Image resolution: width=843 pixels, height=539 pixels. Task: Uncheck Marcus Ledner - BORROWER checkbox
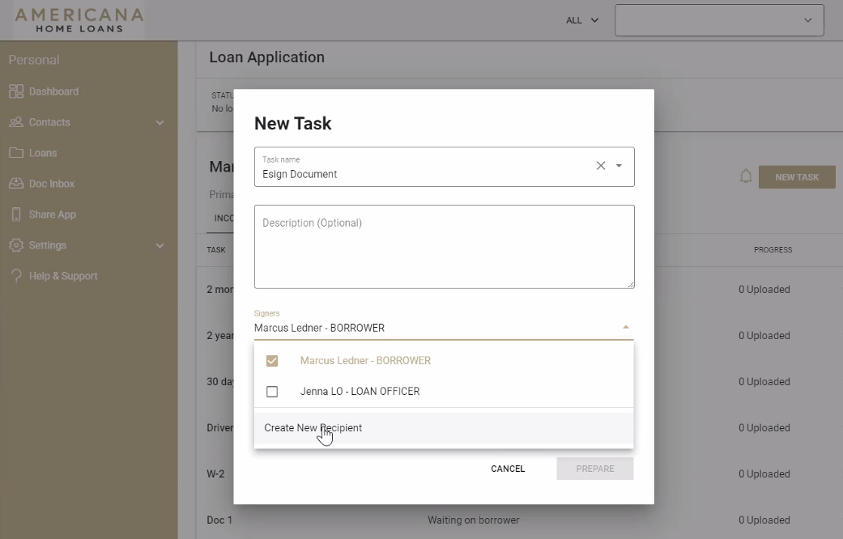tap(272, 361)
